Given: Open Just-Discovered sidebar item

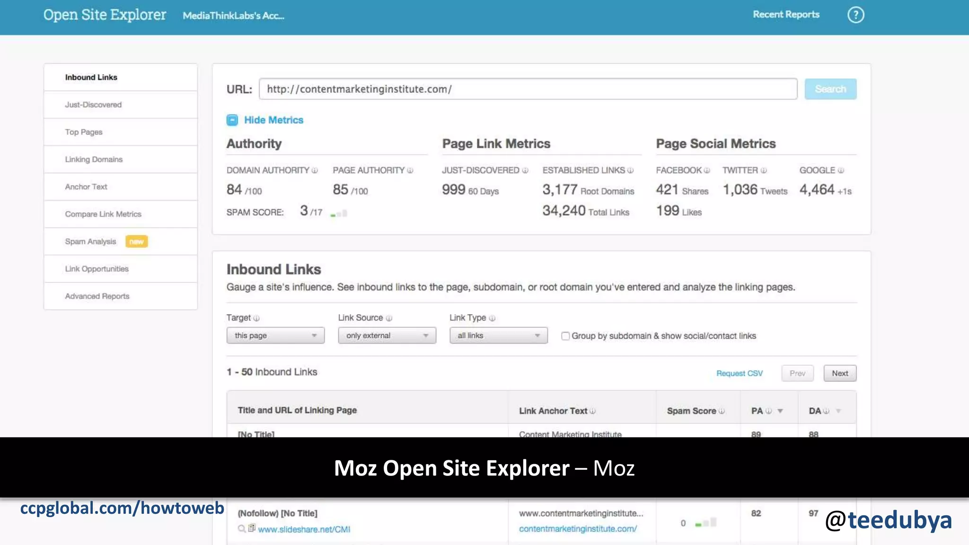Looking at the screenshot, I should [121, 105].
